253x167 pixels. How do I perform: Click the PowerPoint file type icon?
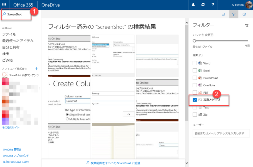(x=200, y=78)
